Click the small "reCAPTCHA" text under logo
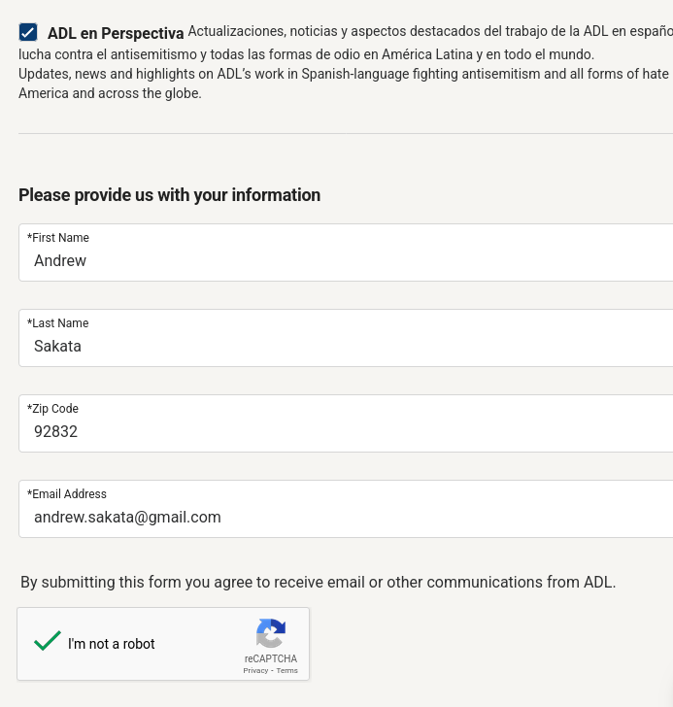Viewport: 673px width, 707px height. 271,658
